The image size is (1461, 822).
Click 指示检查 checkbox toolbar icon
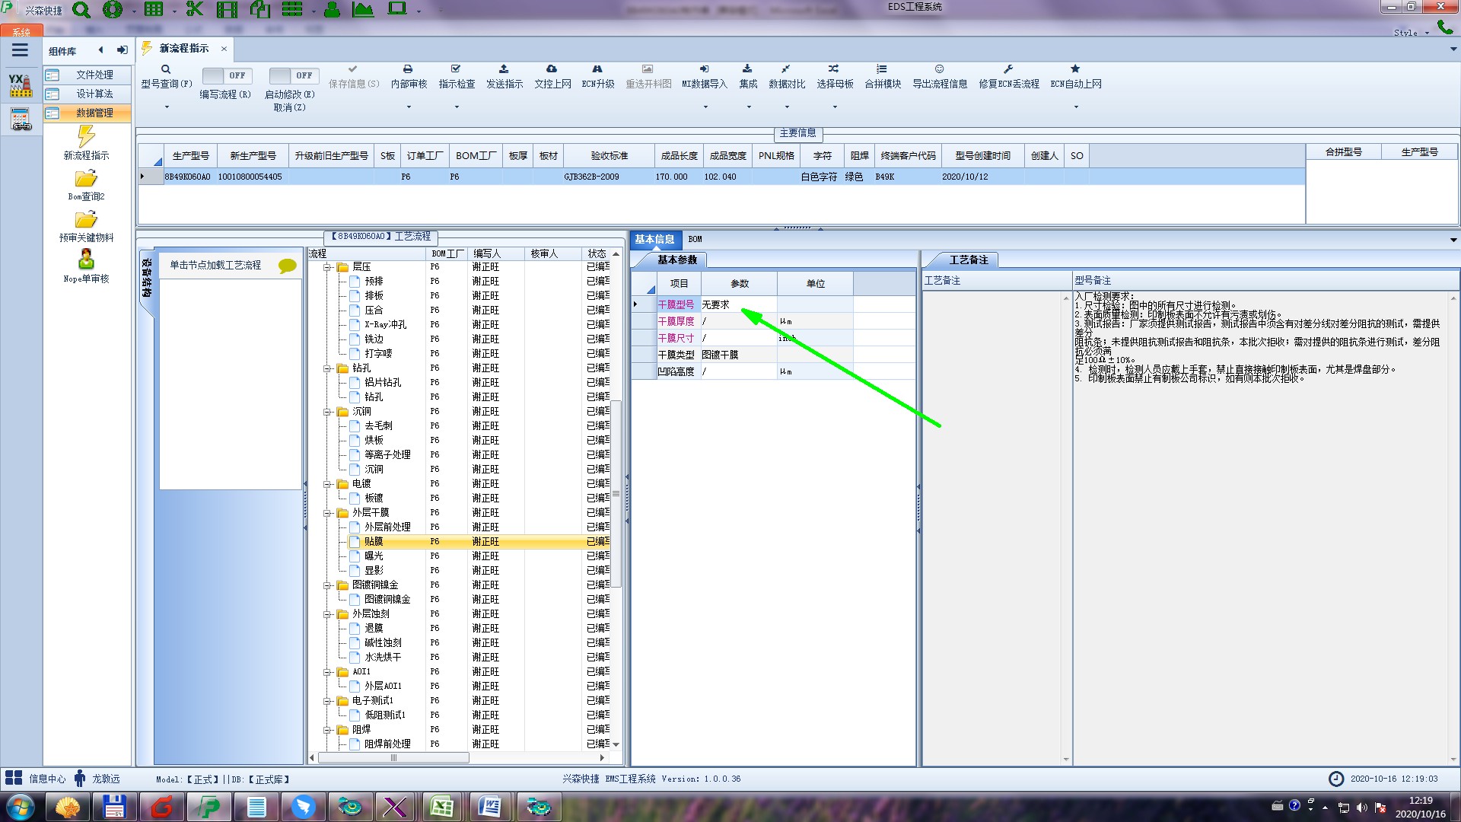(456, 69)
